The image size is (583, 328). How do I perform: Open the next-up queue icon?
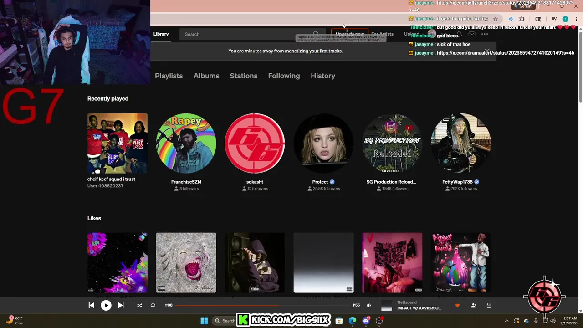[x=489, y=306]
